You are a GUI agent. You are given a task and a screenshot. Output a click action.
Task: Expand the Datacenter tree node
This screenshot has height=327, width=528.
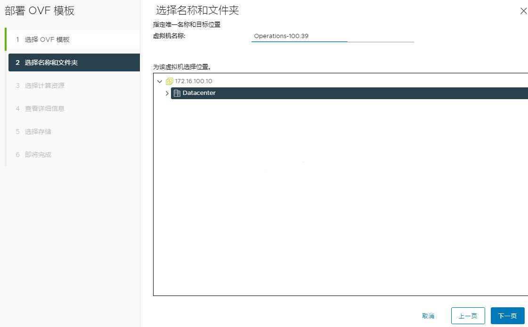[x=167, y=93]
